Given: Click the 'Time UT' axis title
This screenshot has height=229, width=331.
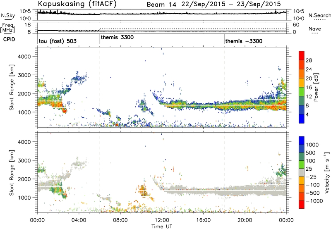Looking at the screenshot, I should click(x=162, y=226).
